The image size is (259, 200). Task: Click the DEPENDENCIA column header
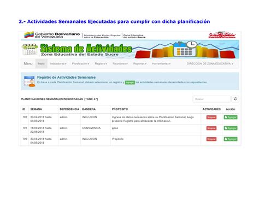[69, 109]
